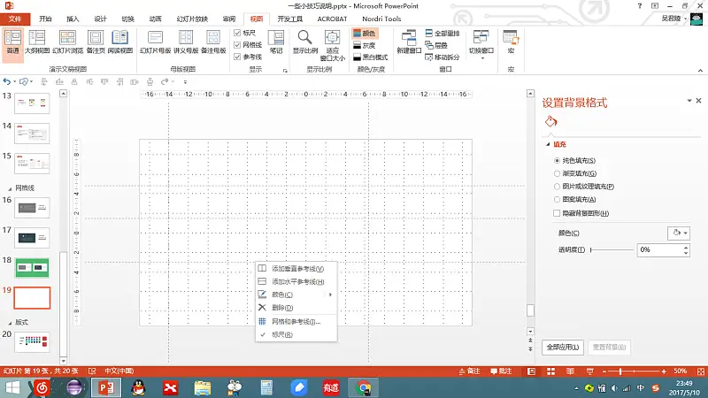Select Grayscale mode (灰度)

point(365,46)
